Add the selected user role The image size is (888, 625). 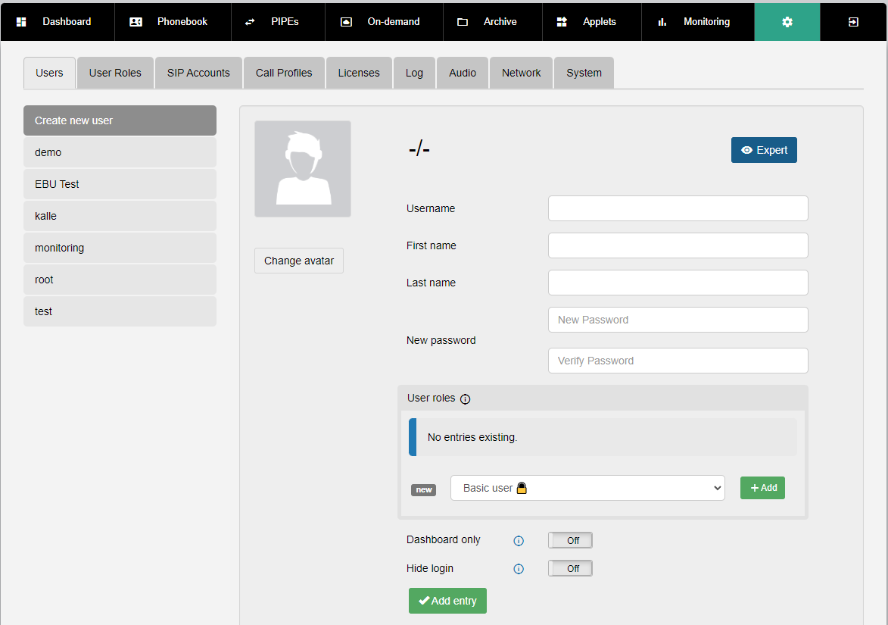pos(762,488)
